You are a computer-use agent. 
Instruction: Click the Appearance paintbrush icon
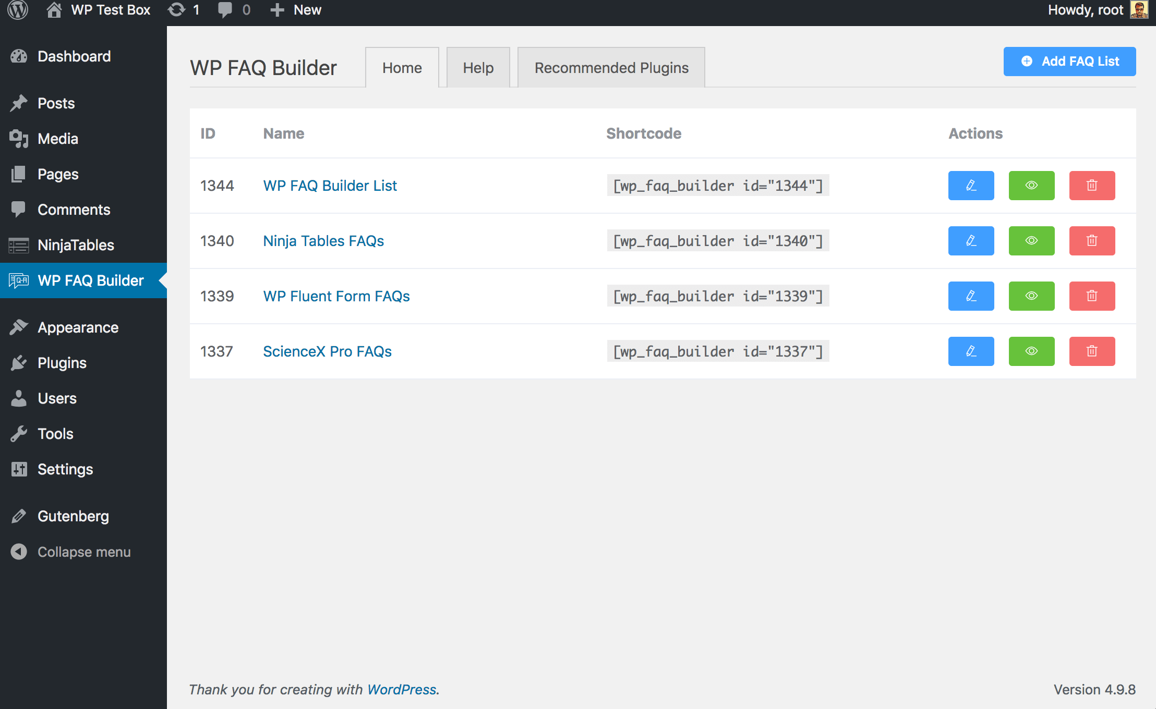pos(19,327)
